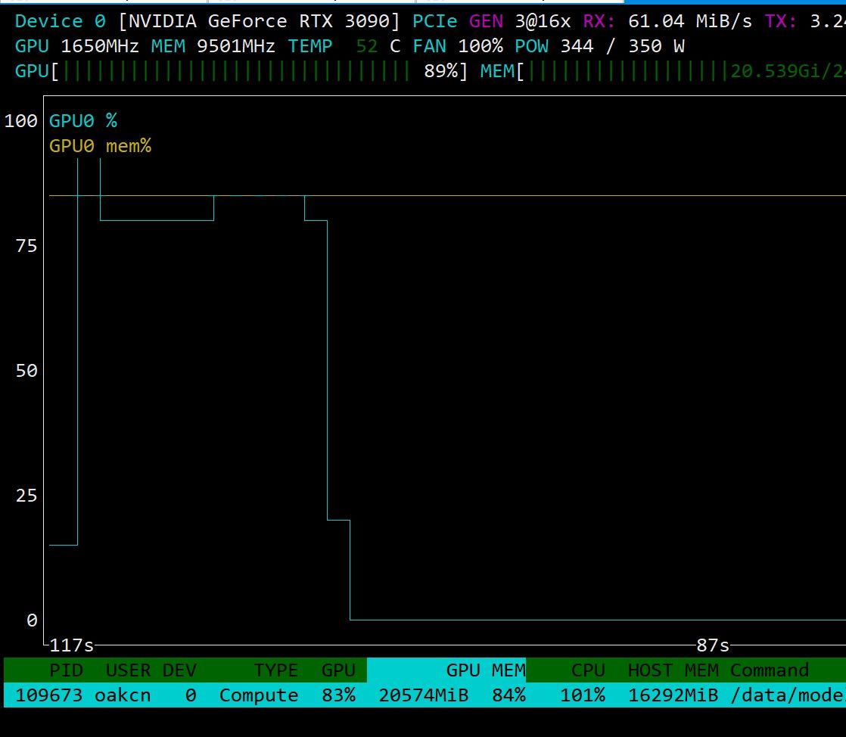Click the TYPE column header
The height and width of the screenshot is (737, 846).
(275, 670)
